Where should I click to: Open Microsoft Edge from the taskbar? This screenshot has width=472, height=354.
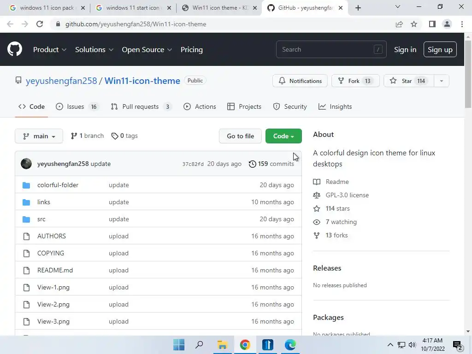coord(290,345)
